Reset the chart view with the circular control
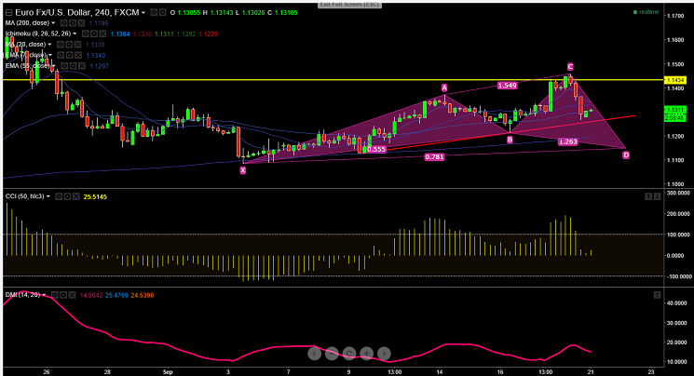The height and width of the screenshot is (376, 694). pyautogui.click(x=348, y=353)
